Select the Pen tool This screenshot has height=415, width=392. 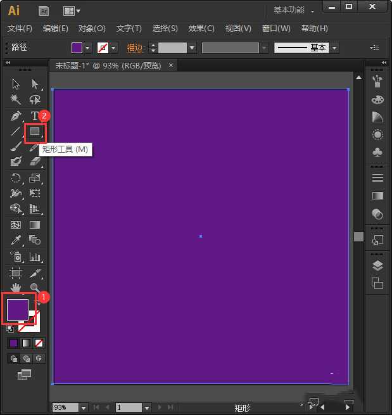click(16, 116)
